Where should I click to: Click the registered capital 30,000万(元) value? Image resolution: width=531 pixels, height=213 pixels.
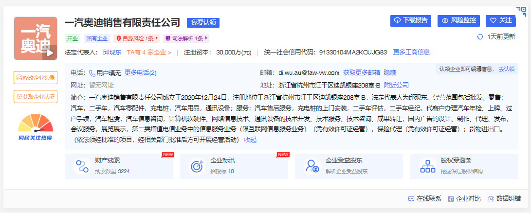[234, 52]
